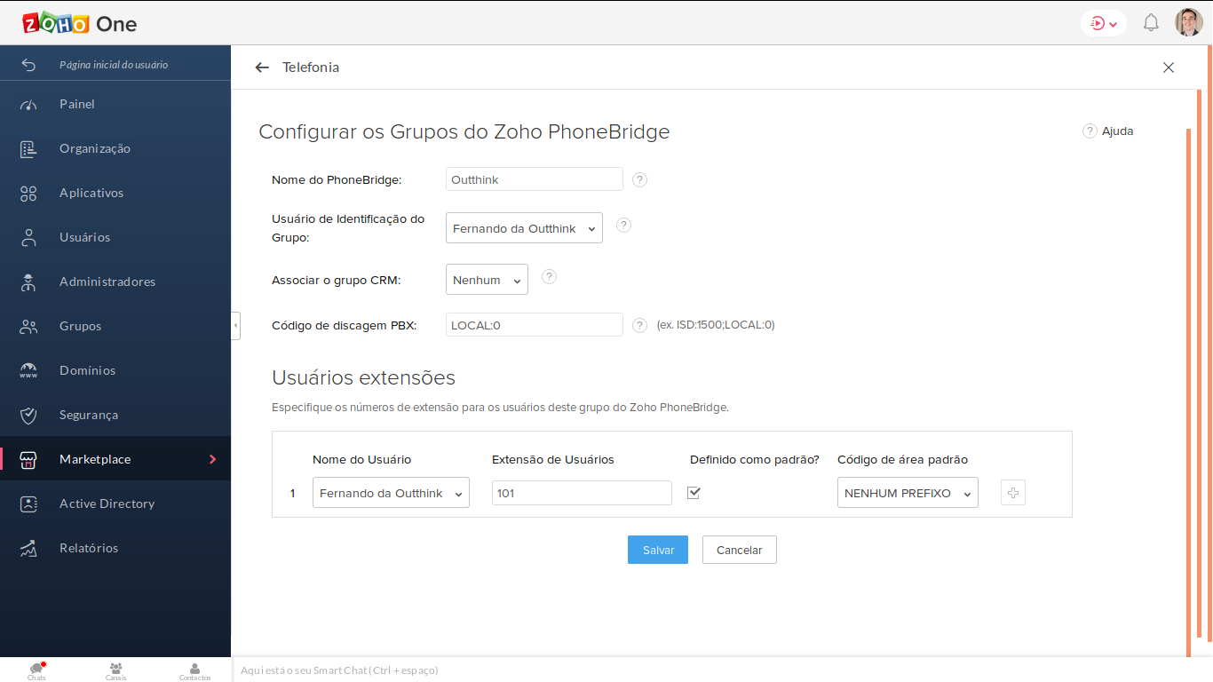Click the Smart Chat input bar

[721, 670]
